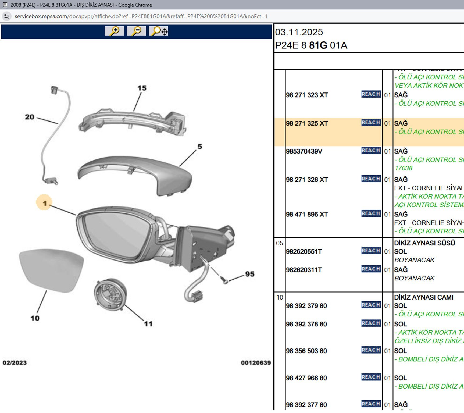Click part number 982620311T
464x413 pixels.
304,270
